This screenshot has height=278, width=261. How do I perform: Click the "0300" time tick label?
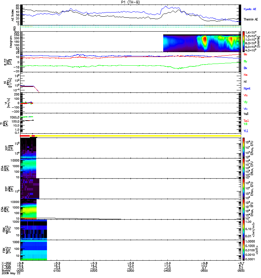[x=130, y=271]
